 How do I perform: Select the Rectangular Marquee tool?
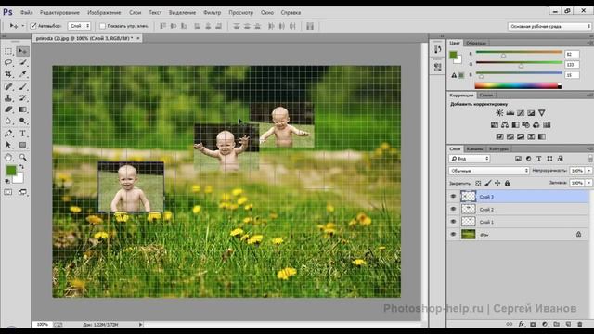coord(8,51)
